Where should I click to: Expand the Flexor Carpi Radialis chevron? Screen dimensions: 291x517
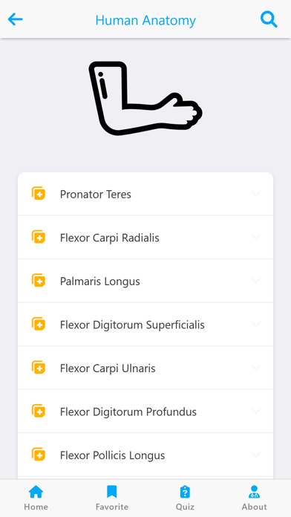256,237
